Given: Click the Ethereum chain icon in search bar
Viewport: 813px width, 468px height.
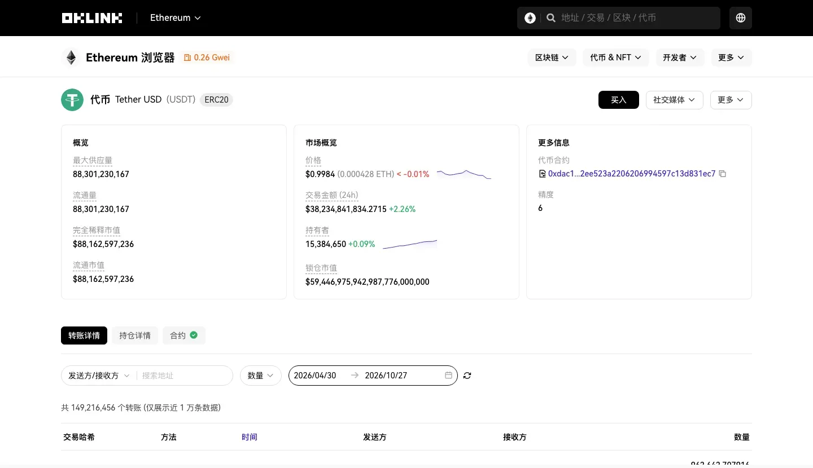Looking at the screenshot, I should 530,18.
